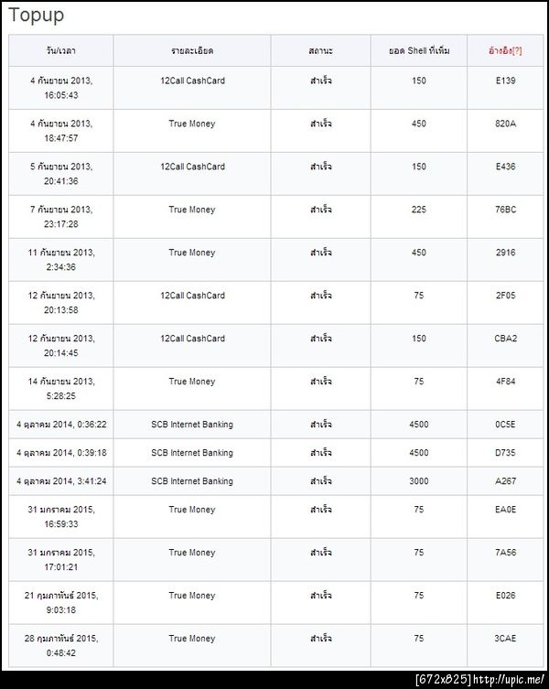Click reference code EA0E

pyautogui.click(x=505, y=510)
